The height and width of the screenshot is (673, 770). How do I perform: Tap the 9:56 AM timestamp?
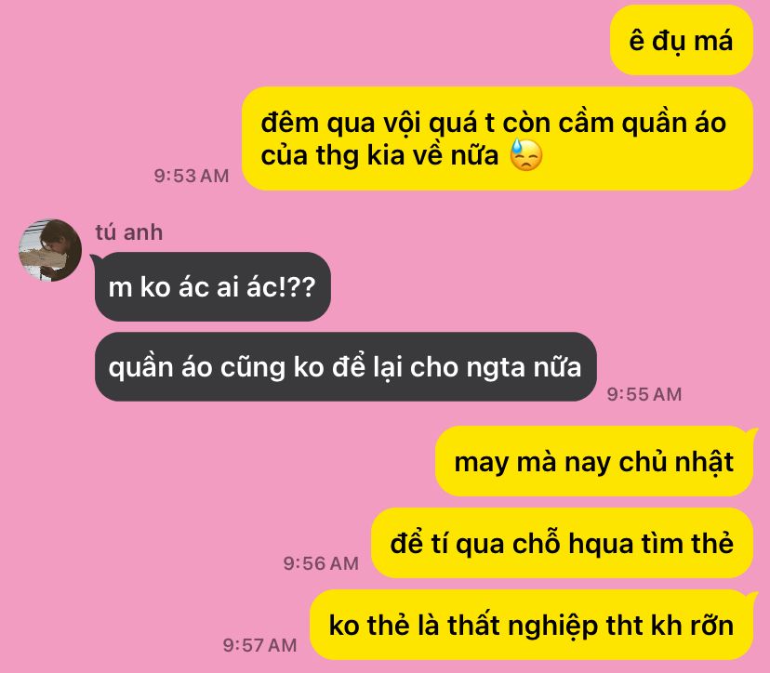321,563
